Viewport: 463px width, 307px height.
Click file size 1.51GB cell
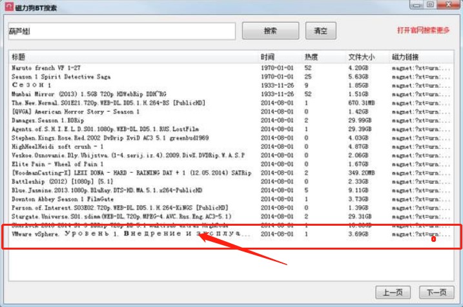tap(358, 94)
